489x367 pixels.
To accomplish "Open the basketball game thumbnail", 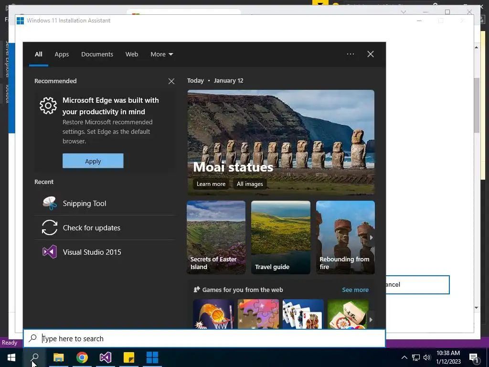I will (x=213, y=314).
